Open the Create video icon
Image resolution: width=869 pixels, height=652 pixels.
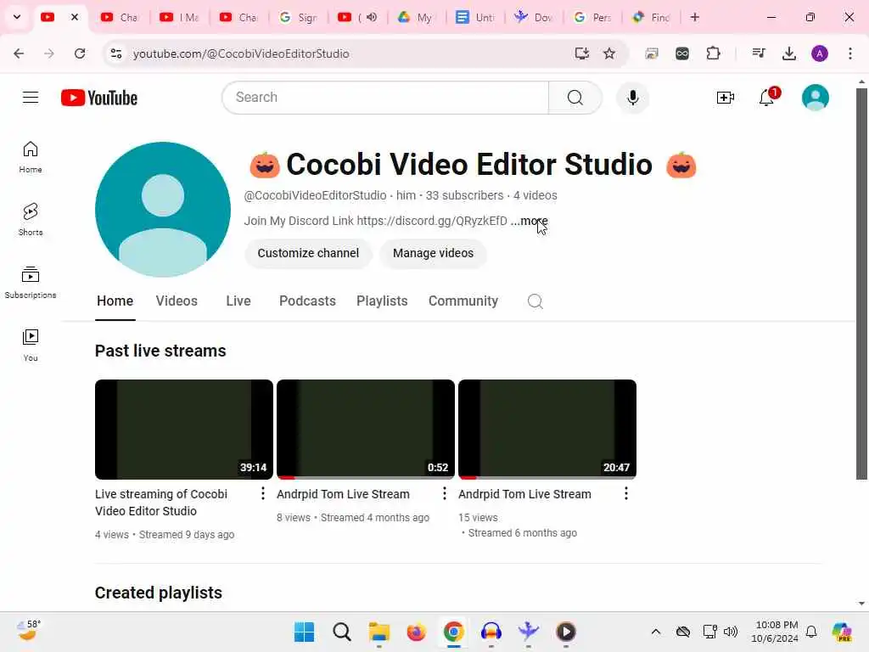pyautogui.click(x=725, y=98)
